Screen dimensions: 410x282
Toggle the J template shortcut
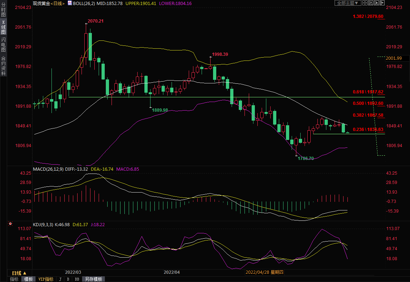[60, 279]
